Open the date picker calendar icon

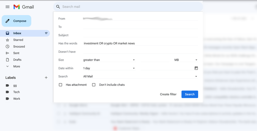coord(196,68)
